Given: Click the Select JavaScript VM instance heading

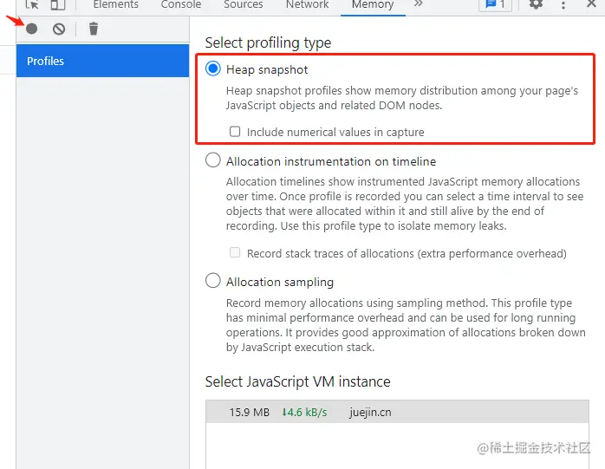Looking at the screenshot, I should pos(297,381).
